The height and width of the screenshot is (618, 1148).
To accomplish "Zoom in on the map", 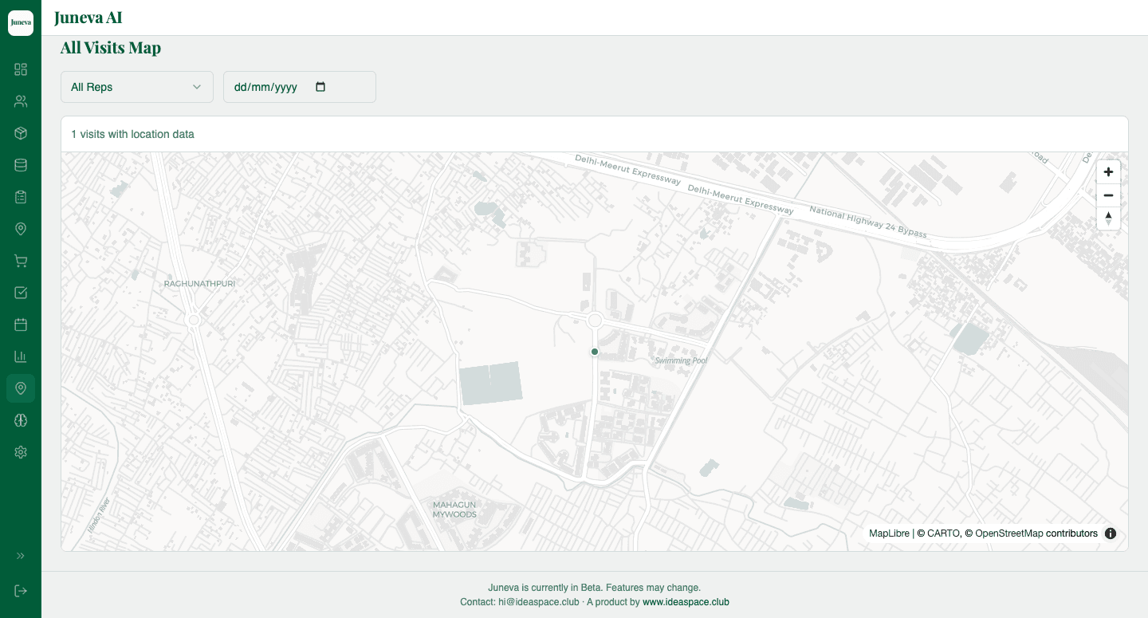I will coord(1108,172).
